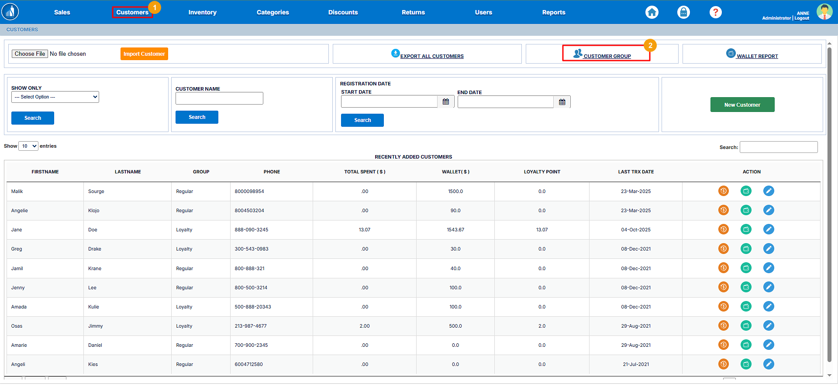Open the red question mark help icon
The height and width of the screenshot is (386, 838).
(x=715, y=12)
